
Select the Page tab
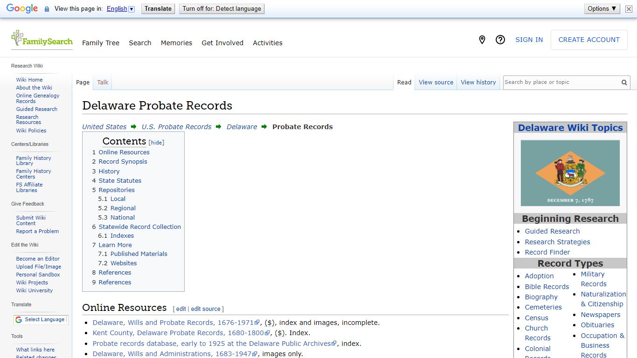[x=83, y=83]
